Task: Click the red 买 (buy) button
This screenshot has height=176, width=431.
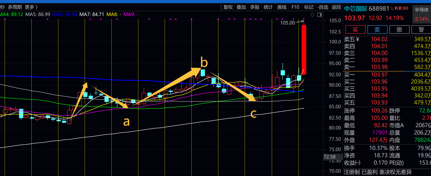Action: point(355,30)
